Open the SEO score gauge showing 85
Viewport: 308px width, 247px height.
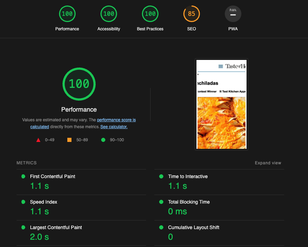point(192,14)
